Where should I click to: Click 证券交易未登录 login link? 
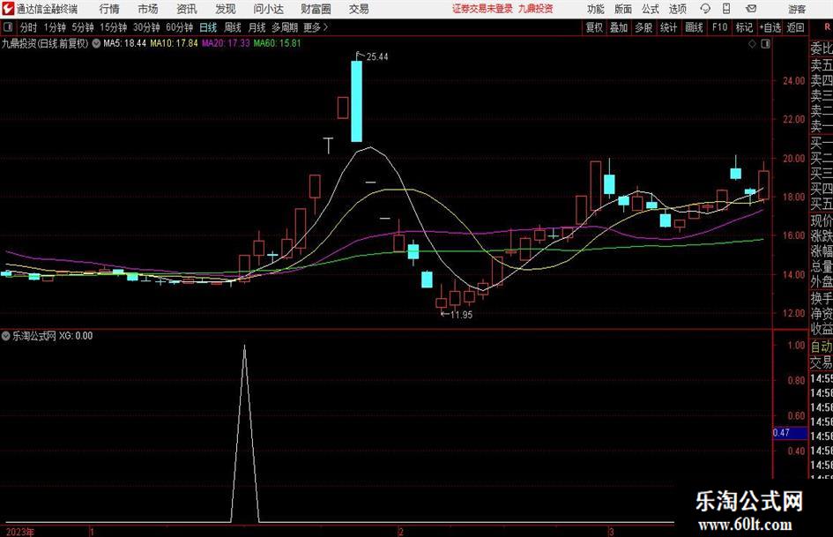[x=482, y=9]
